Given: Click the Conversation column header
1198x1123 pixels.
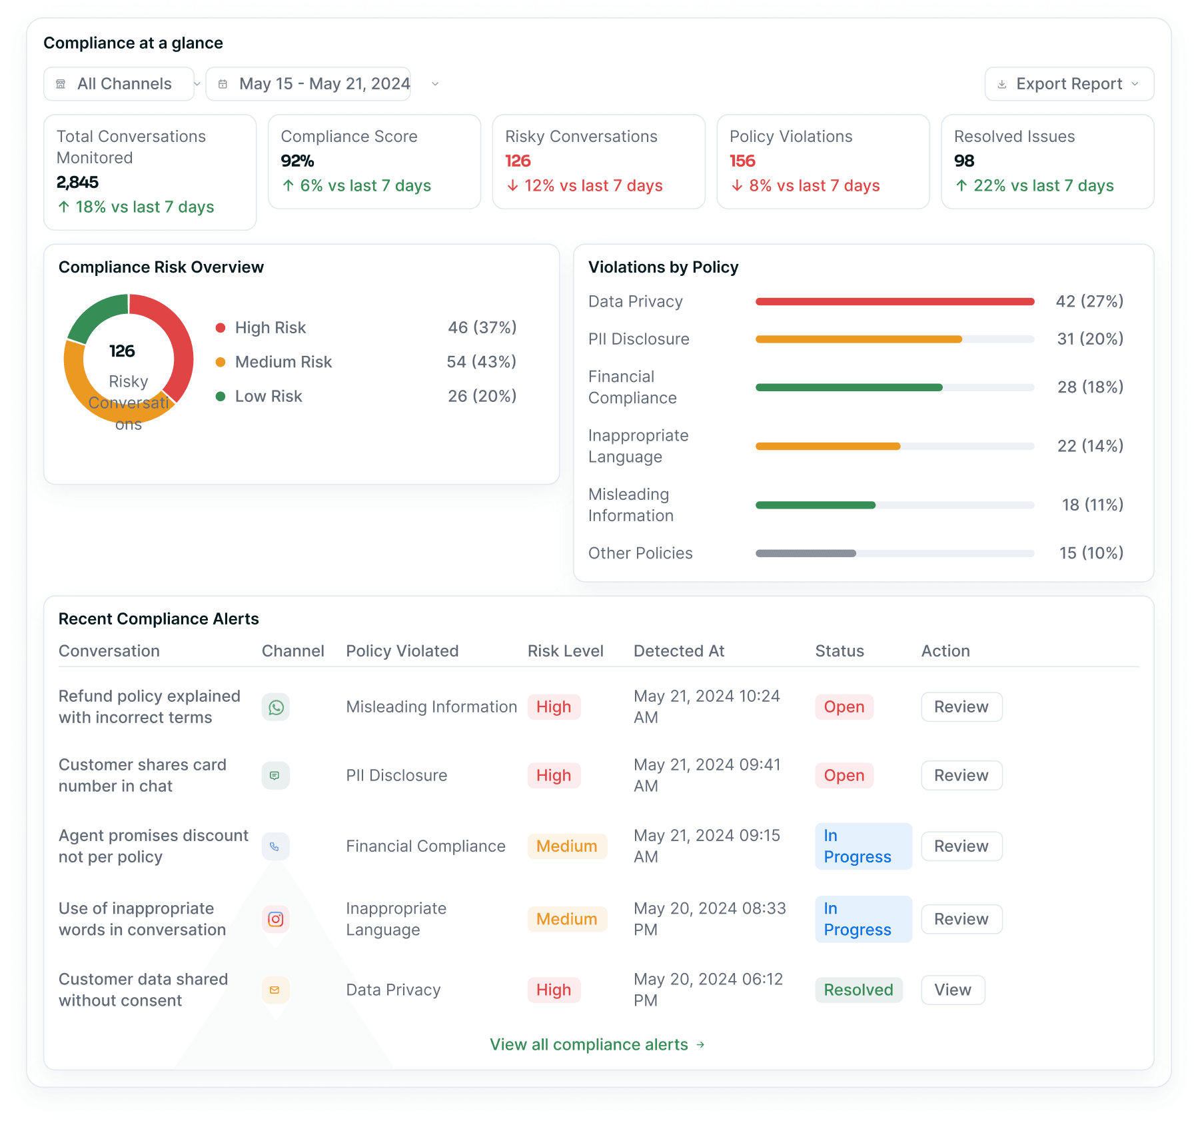Looking at the screenshot, I should 109,651.
